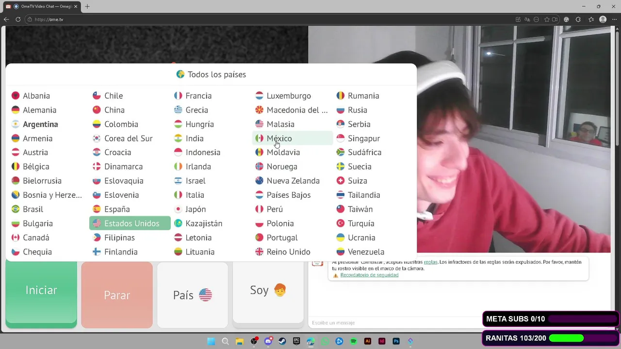
Task: Go back with browser back arrow
Action: (6, 19)
